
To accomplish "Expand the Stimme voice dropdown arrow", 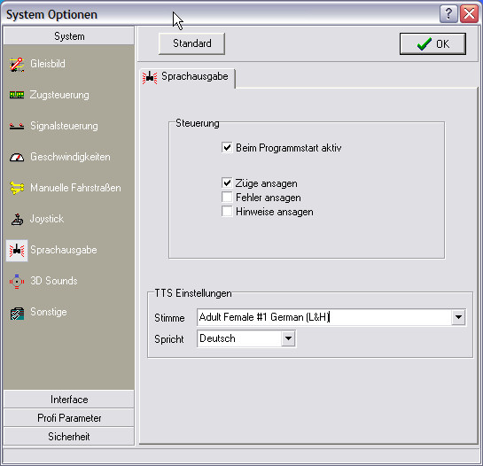I will point(458,317).
